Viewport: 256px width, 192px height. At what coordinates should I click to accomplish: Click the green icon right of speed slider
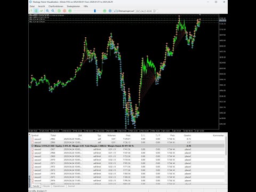[105, 11]
